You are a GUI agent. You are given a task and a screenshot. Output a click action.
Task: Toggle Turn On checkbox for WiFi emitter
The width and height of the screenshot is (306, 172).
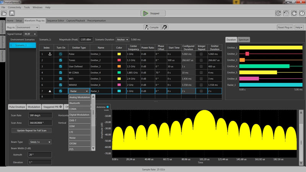coord(61,79)
